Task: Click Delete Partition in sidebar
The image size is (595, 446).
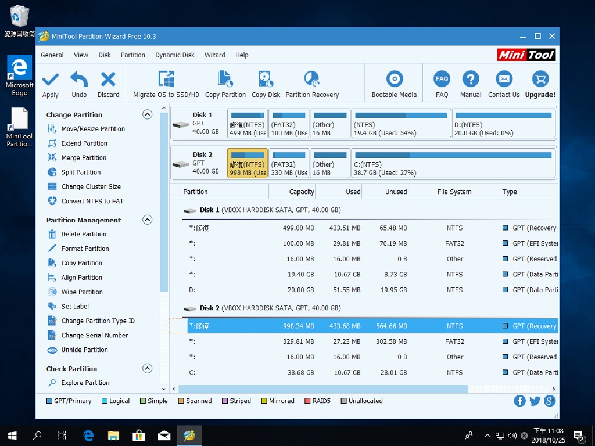Action: click(84, 234)
